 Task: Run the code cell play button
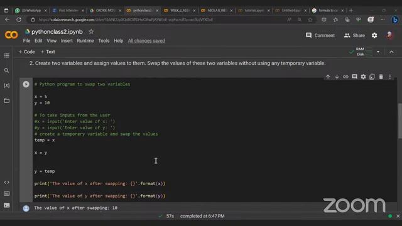click(26, 84)
